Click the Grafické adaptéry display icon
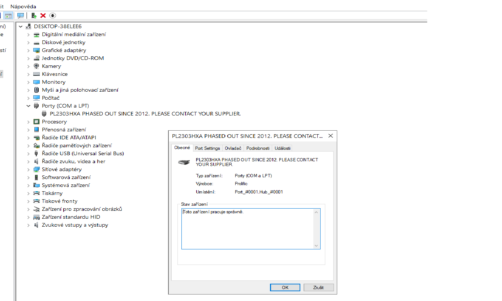This screenshot has height=301, width=502. [x=36, y=50]
